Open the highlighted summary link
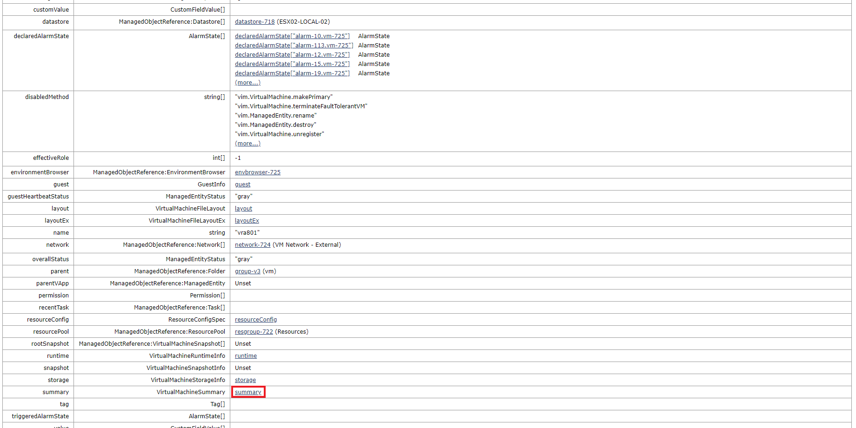The width and height of the screenshot is (856, 428). (247, 392)
